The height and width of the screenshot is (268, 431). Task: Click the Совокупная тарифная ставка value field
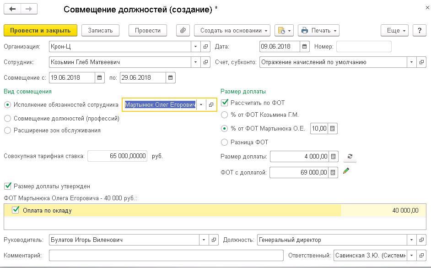coord(118,156)
